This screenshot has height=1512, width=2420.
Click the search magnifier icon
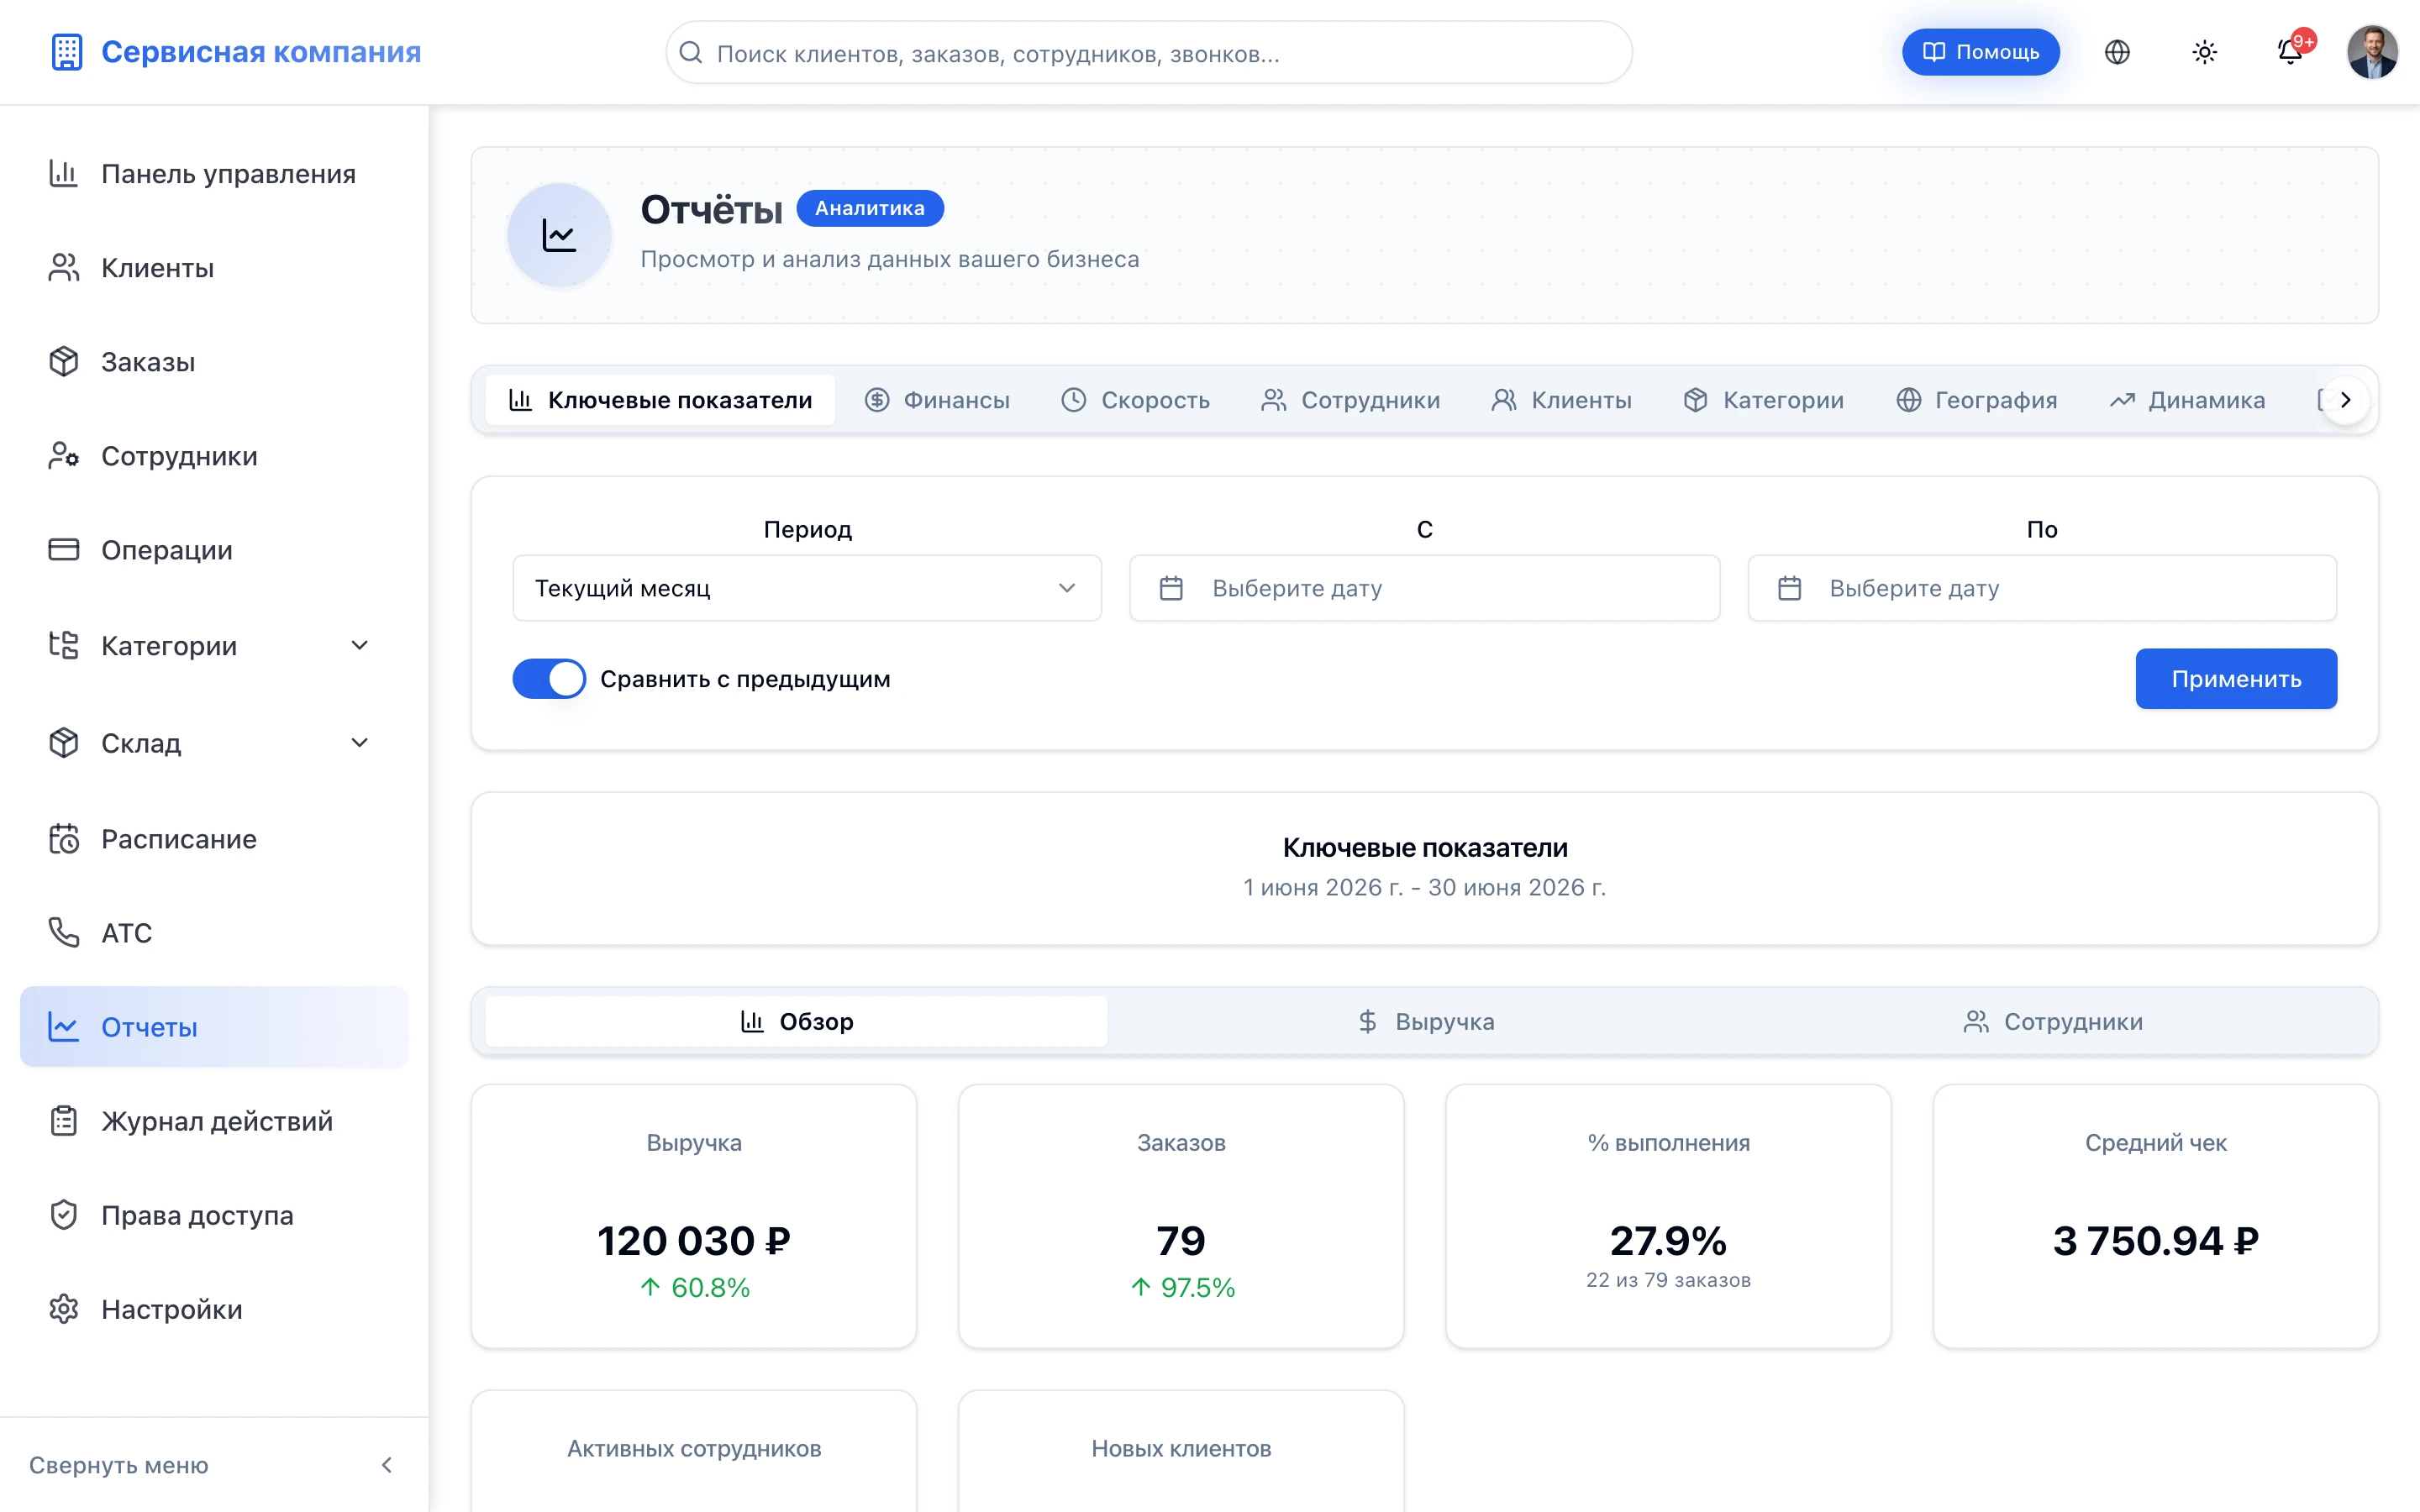pos(690,52)
